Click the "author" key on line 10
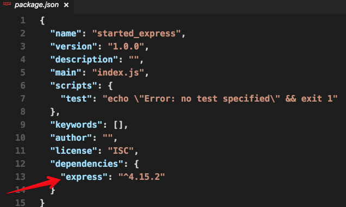346x207 pixels. click(x=71, y=137)
